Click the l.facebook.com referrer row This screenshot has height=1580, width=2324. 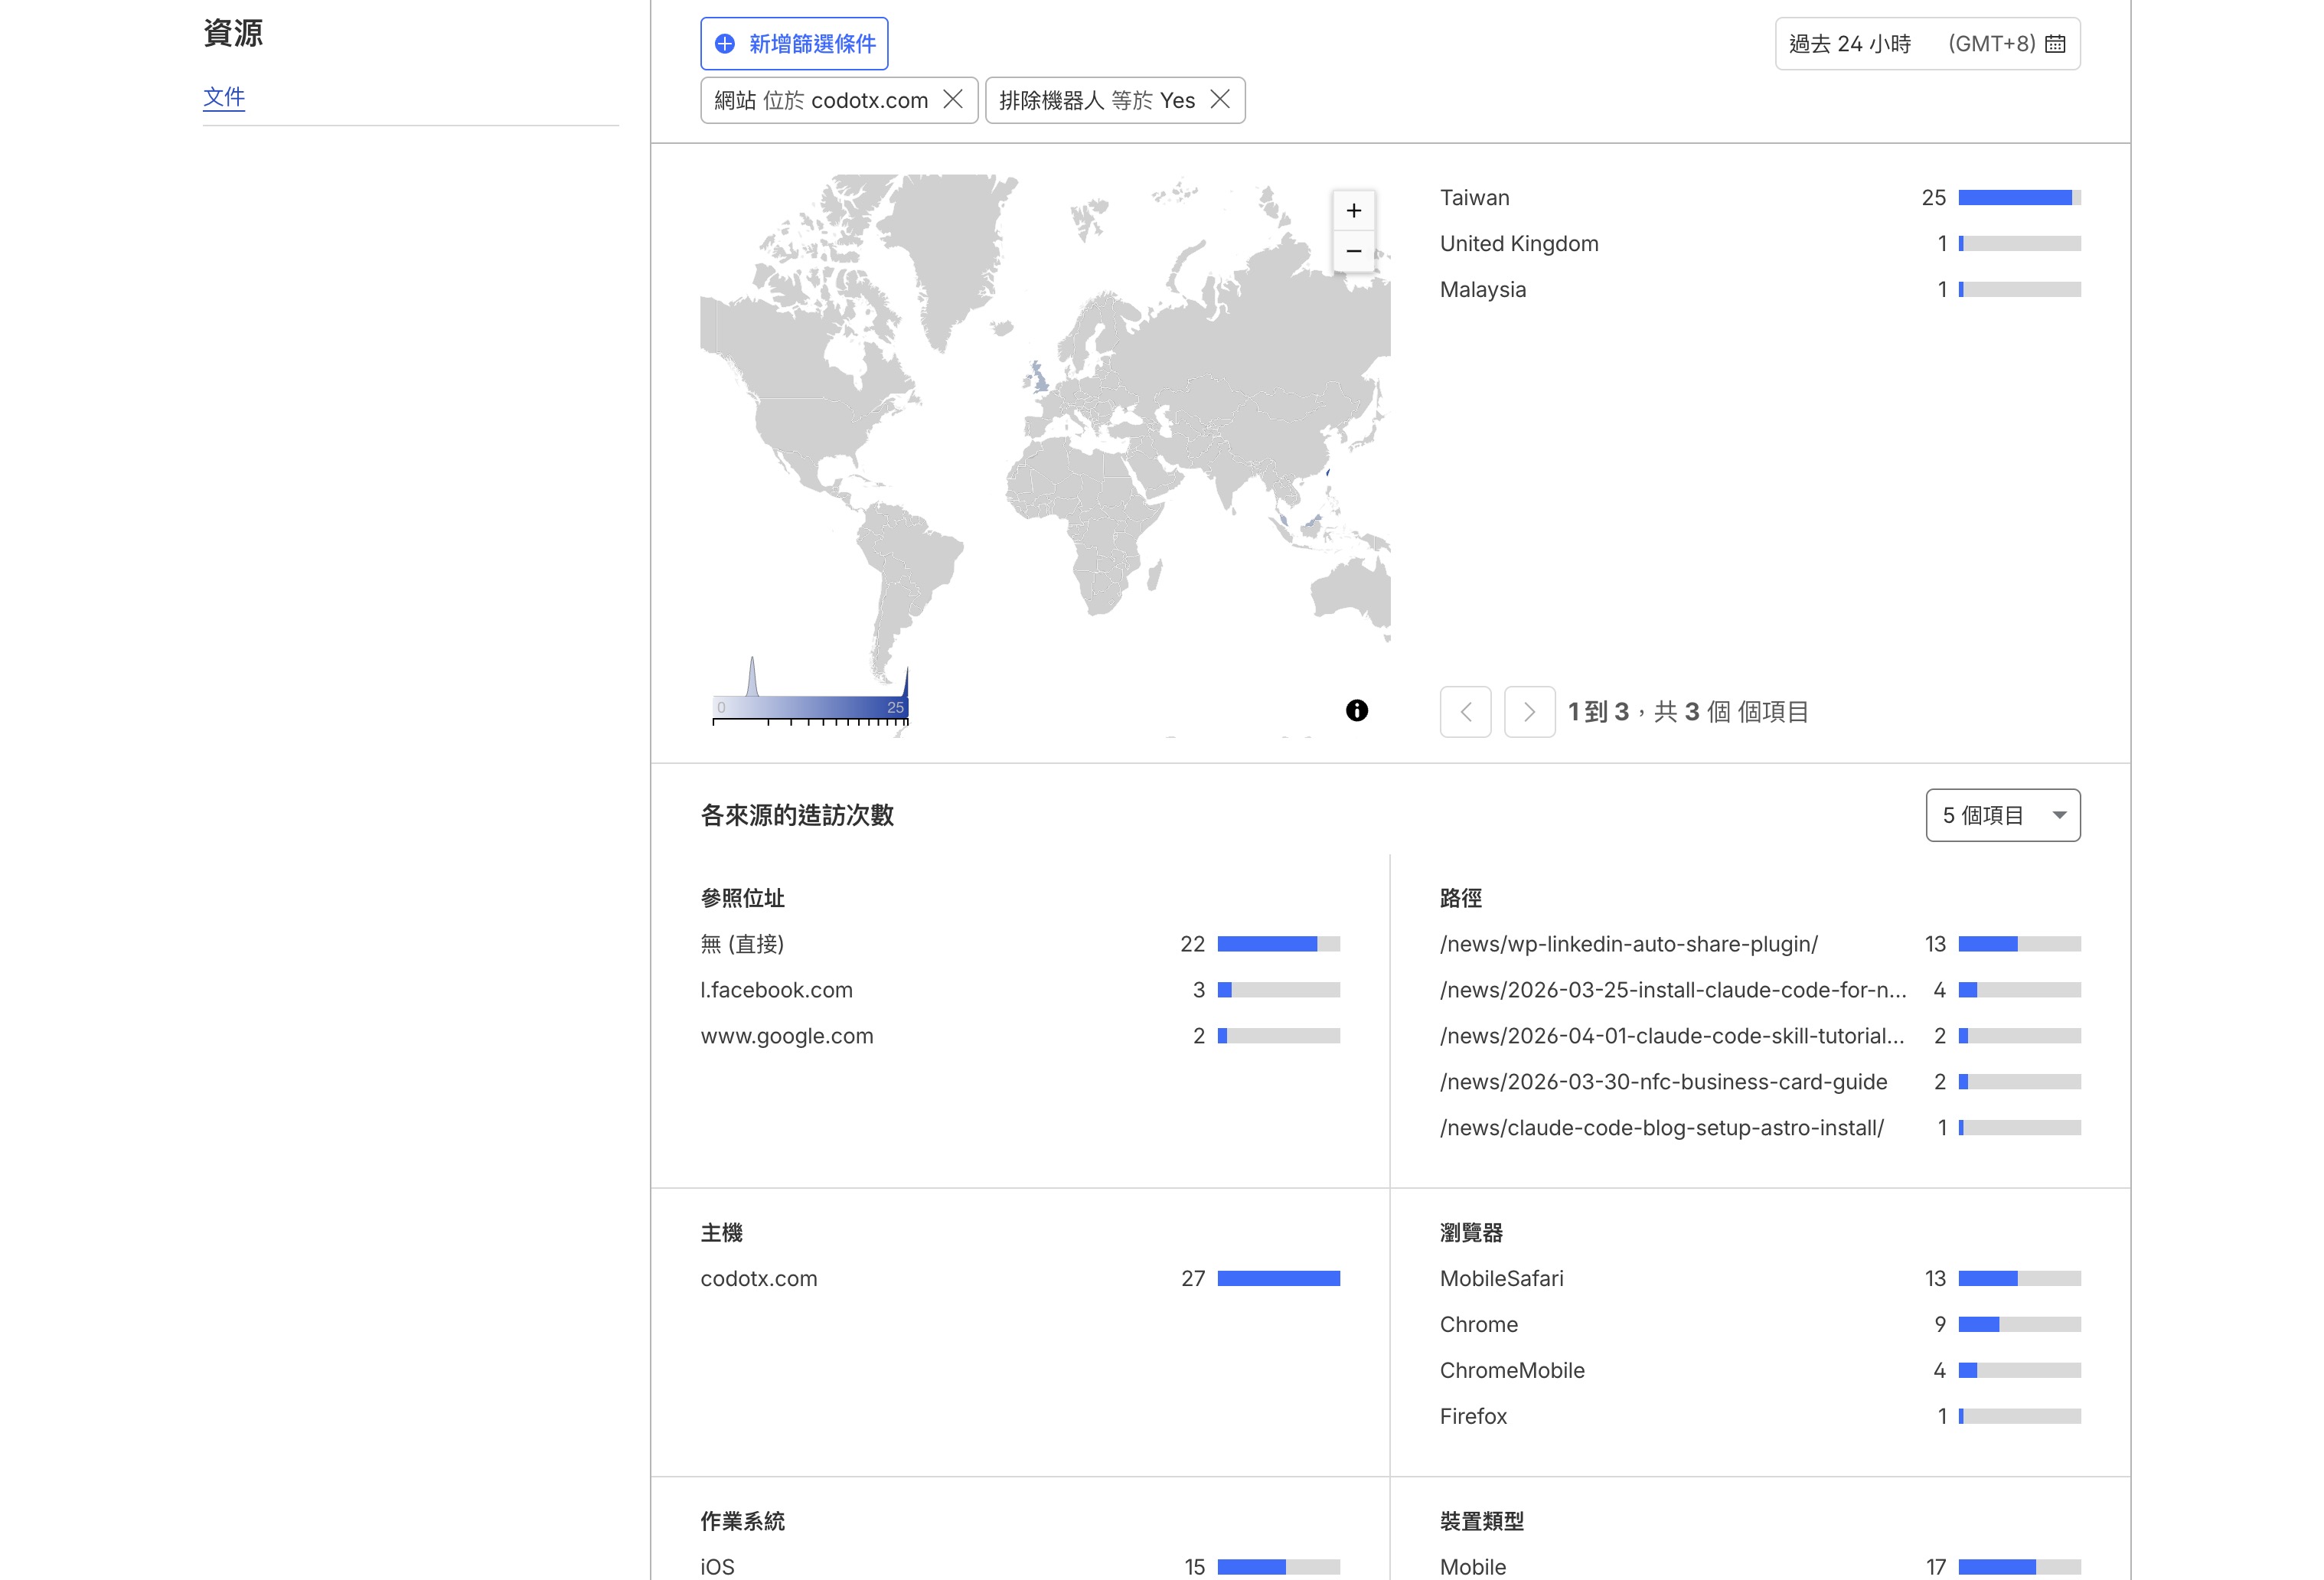tap(776, 990)
